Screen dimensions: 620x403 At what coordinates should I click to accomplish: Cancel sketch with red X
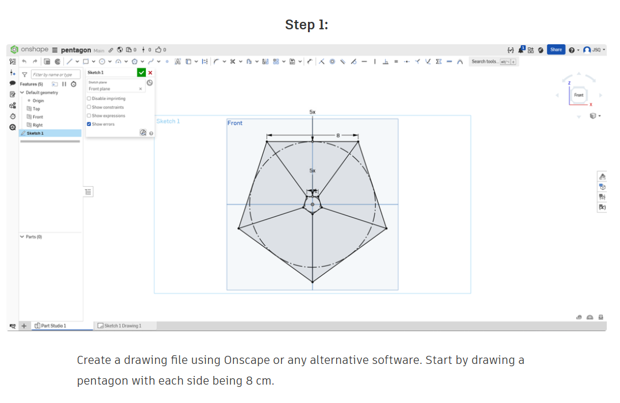click(150, 73)
